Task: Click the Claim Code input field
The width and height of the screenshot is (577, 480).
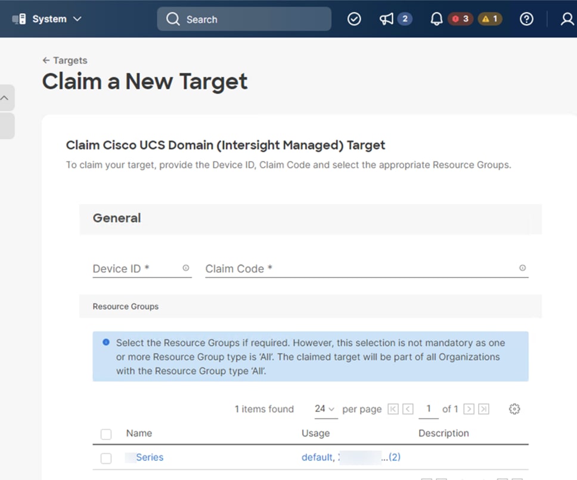Action: click(367, 269)
